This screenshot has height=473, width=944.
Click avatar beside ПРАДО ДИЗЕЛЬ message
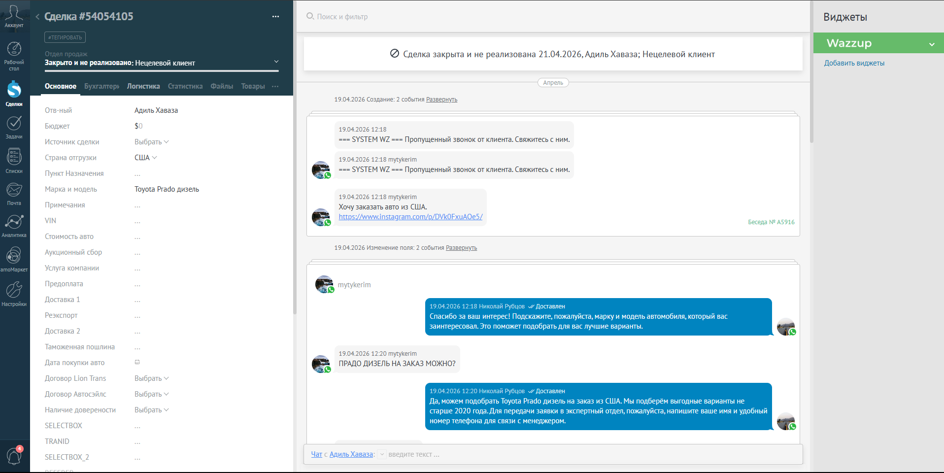tap(321, 364)
